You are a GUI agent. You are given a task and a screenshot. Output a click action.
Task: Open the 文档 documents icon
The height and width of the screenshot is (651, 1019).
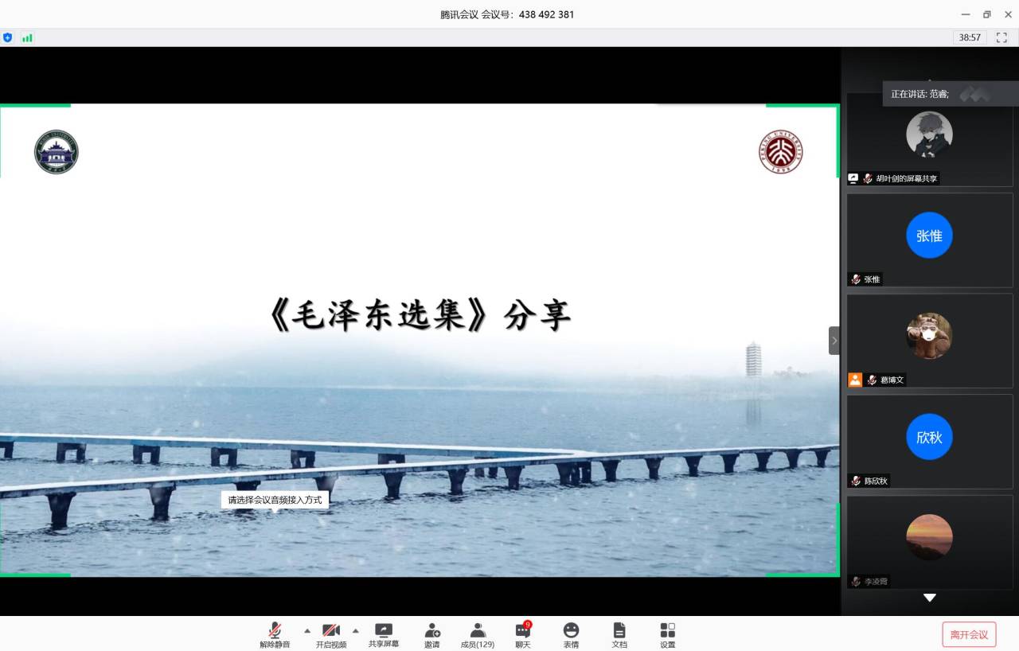point(619,631)
